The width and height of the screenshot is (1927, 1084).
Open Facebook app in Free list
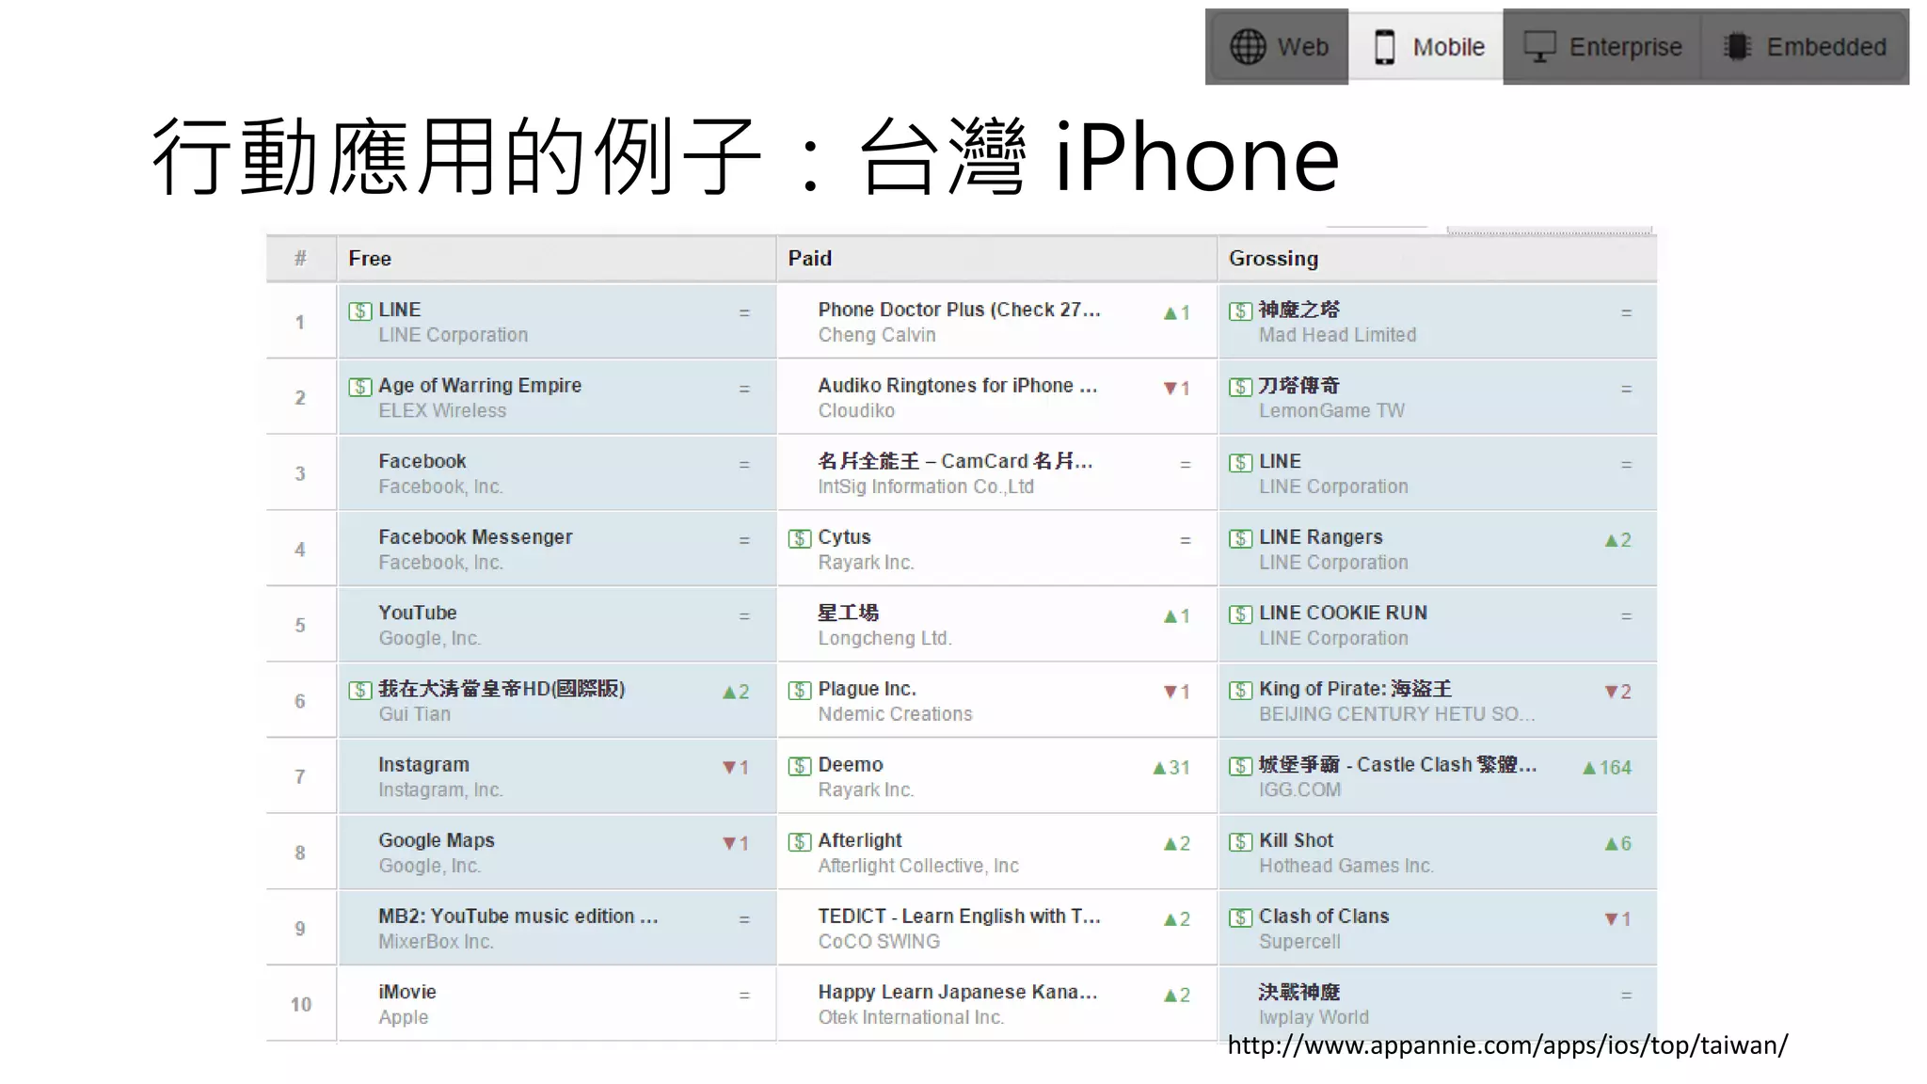pyautogui.click(x=422, y=461)
